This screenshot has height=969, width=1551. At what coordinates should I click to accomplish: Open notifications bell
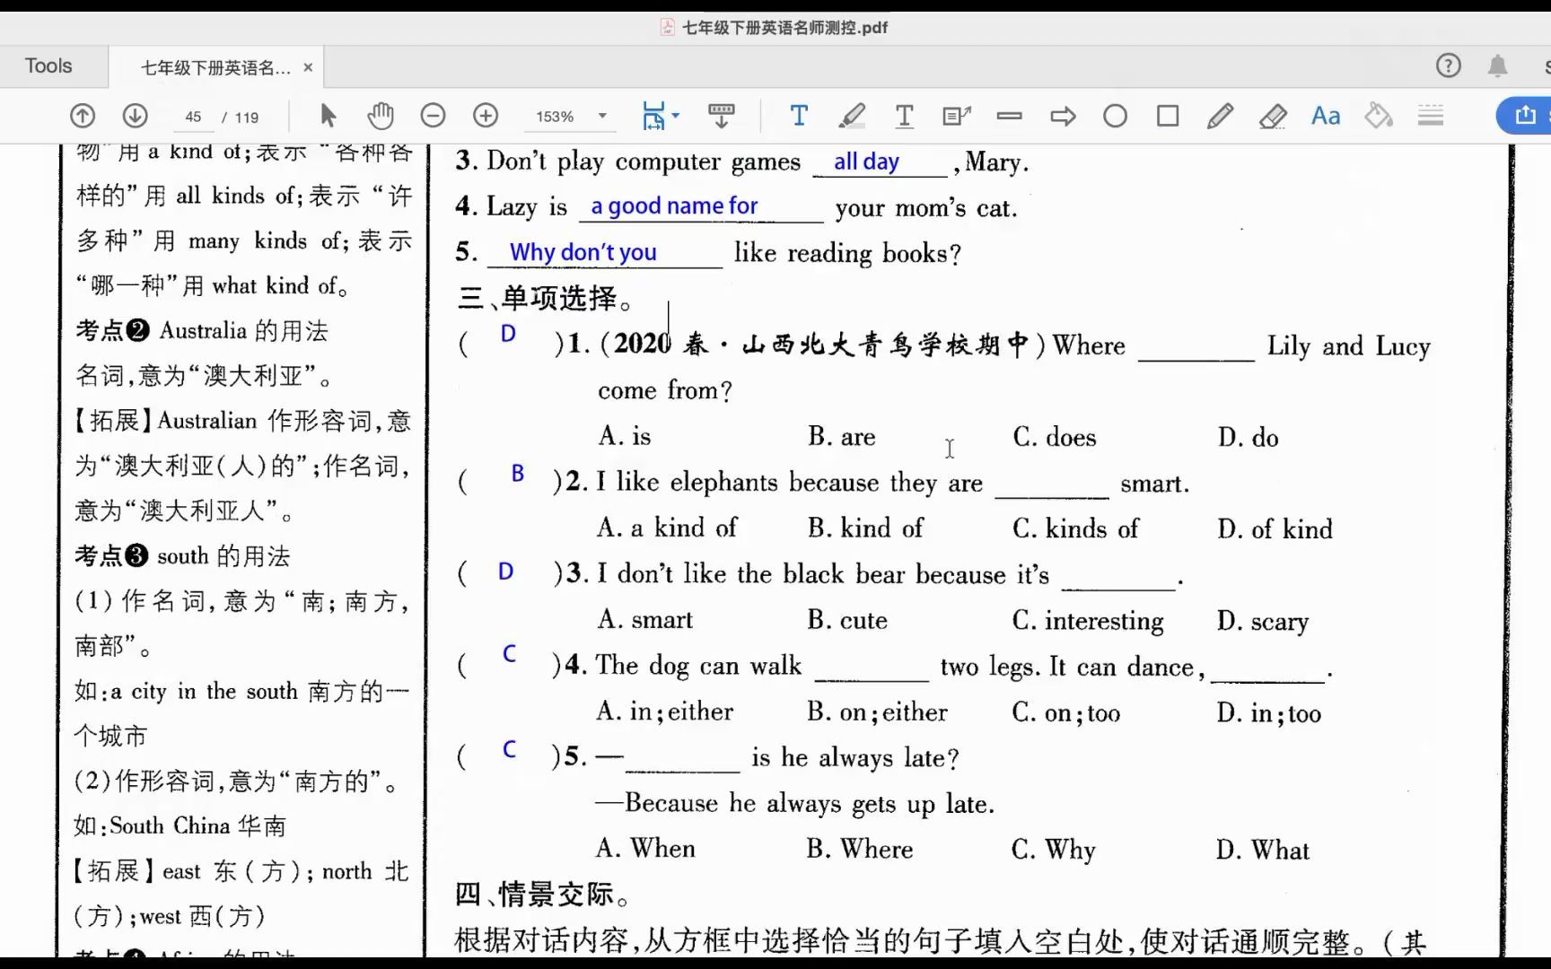(1498, 65)
